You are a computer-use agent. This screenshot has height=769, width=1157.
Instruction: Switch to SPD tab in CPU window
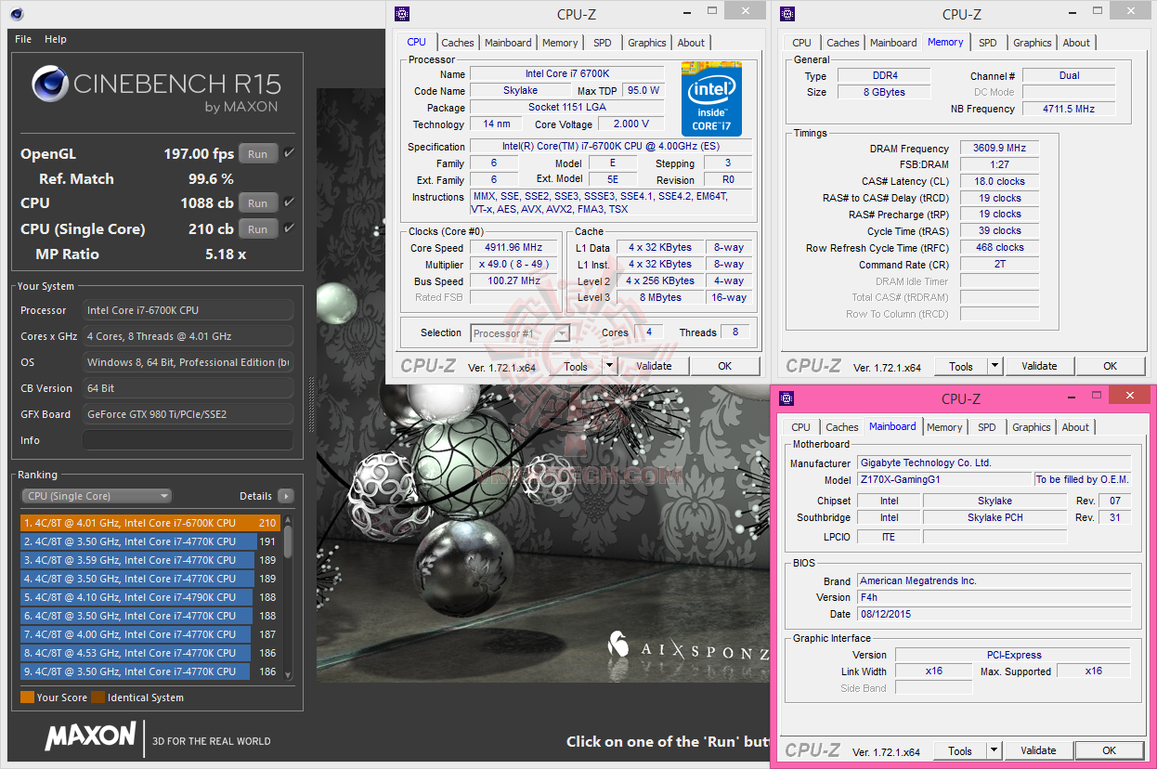tap(603, 43)
